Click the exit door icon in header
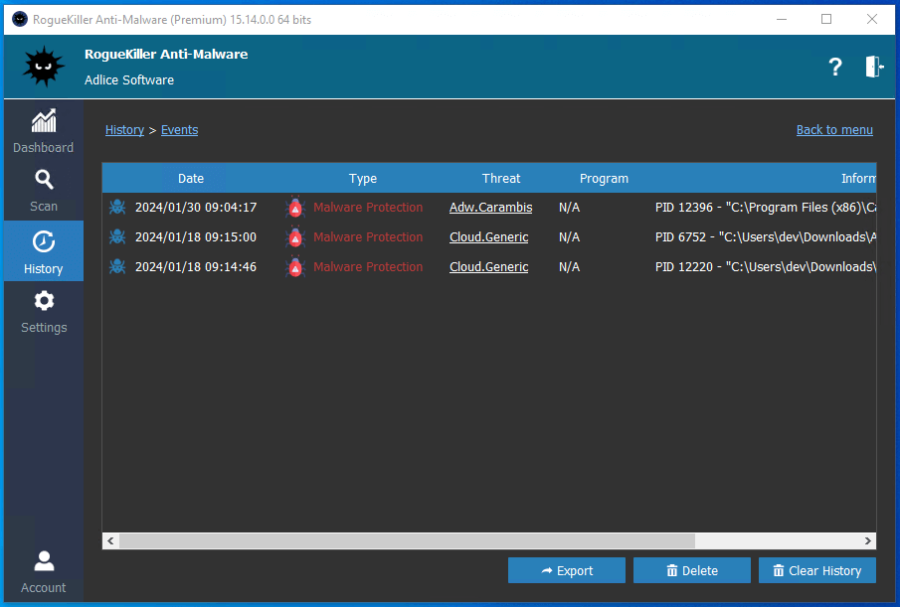Screen dimensions: 900x607 [x=873, y=67]
